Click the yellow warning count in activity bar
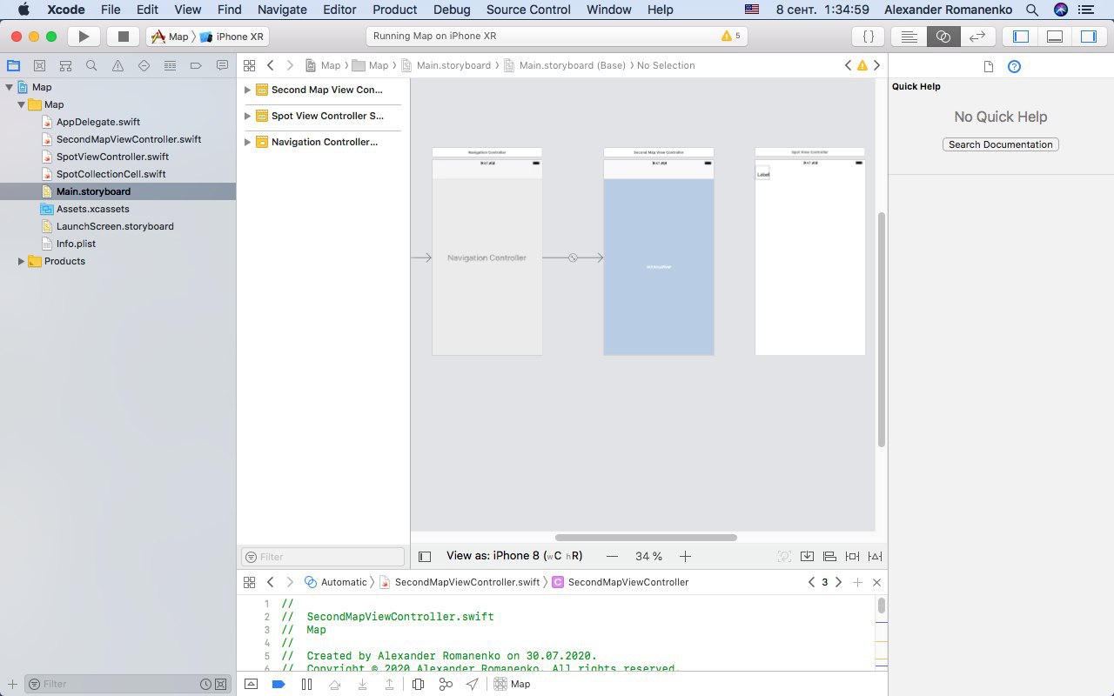The height and width of the screenshot is (696, 1114). click(730, 37)
